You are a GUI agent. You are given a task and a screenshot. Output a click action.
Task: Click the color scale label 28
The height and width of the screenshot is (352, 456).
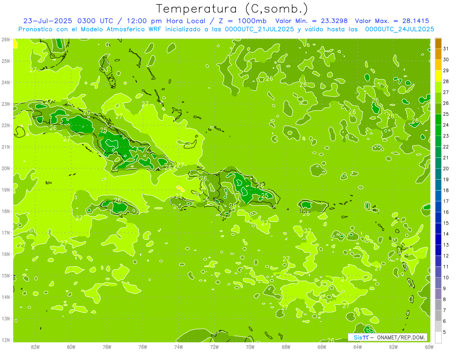click(x=446, y=81)
